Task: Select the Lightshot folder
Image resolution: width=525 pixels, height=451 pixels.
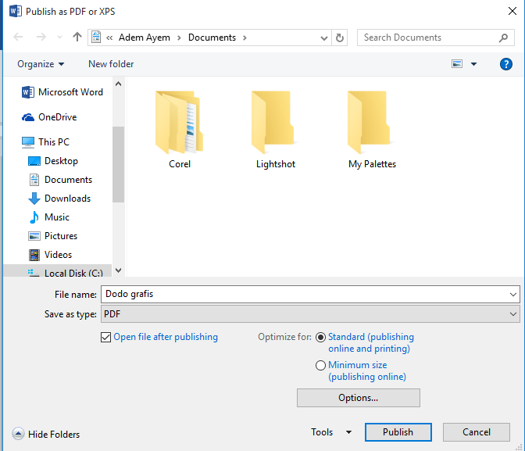Action: 276,129
